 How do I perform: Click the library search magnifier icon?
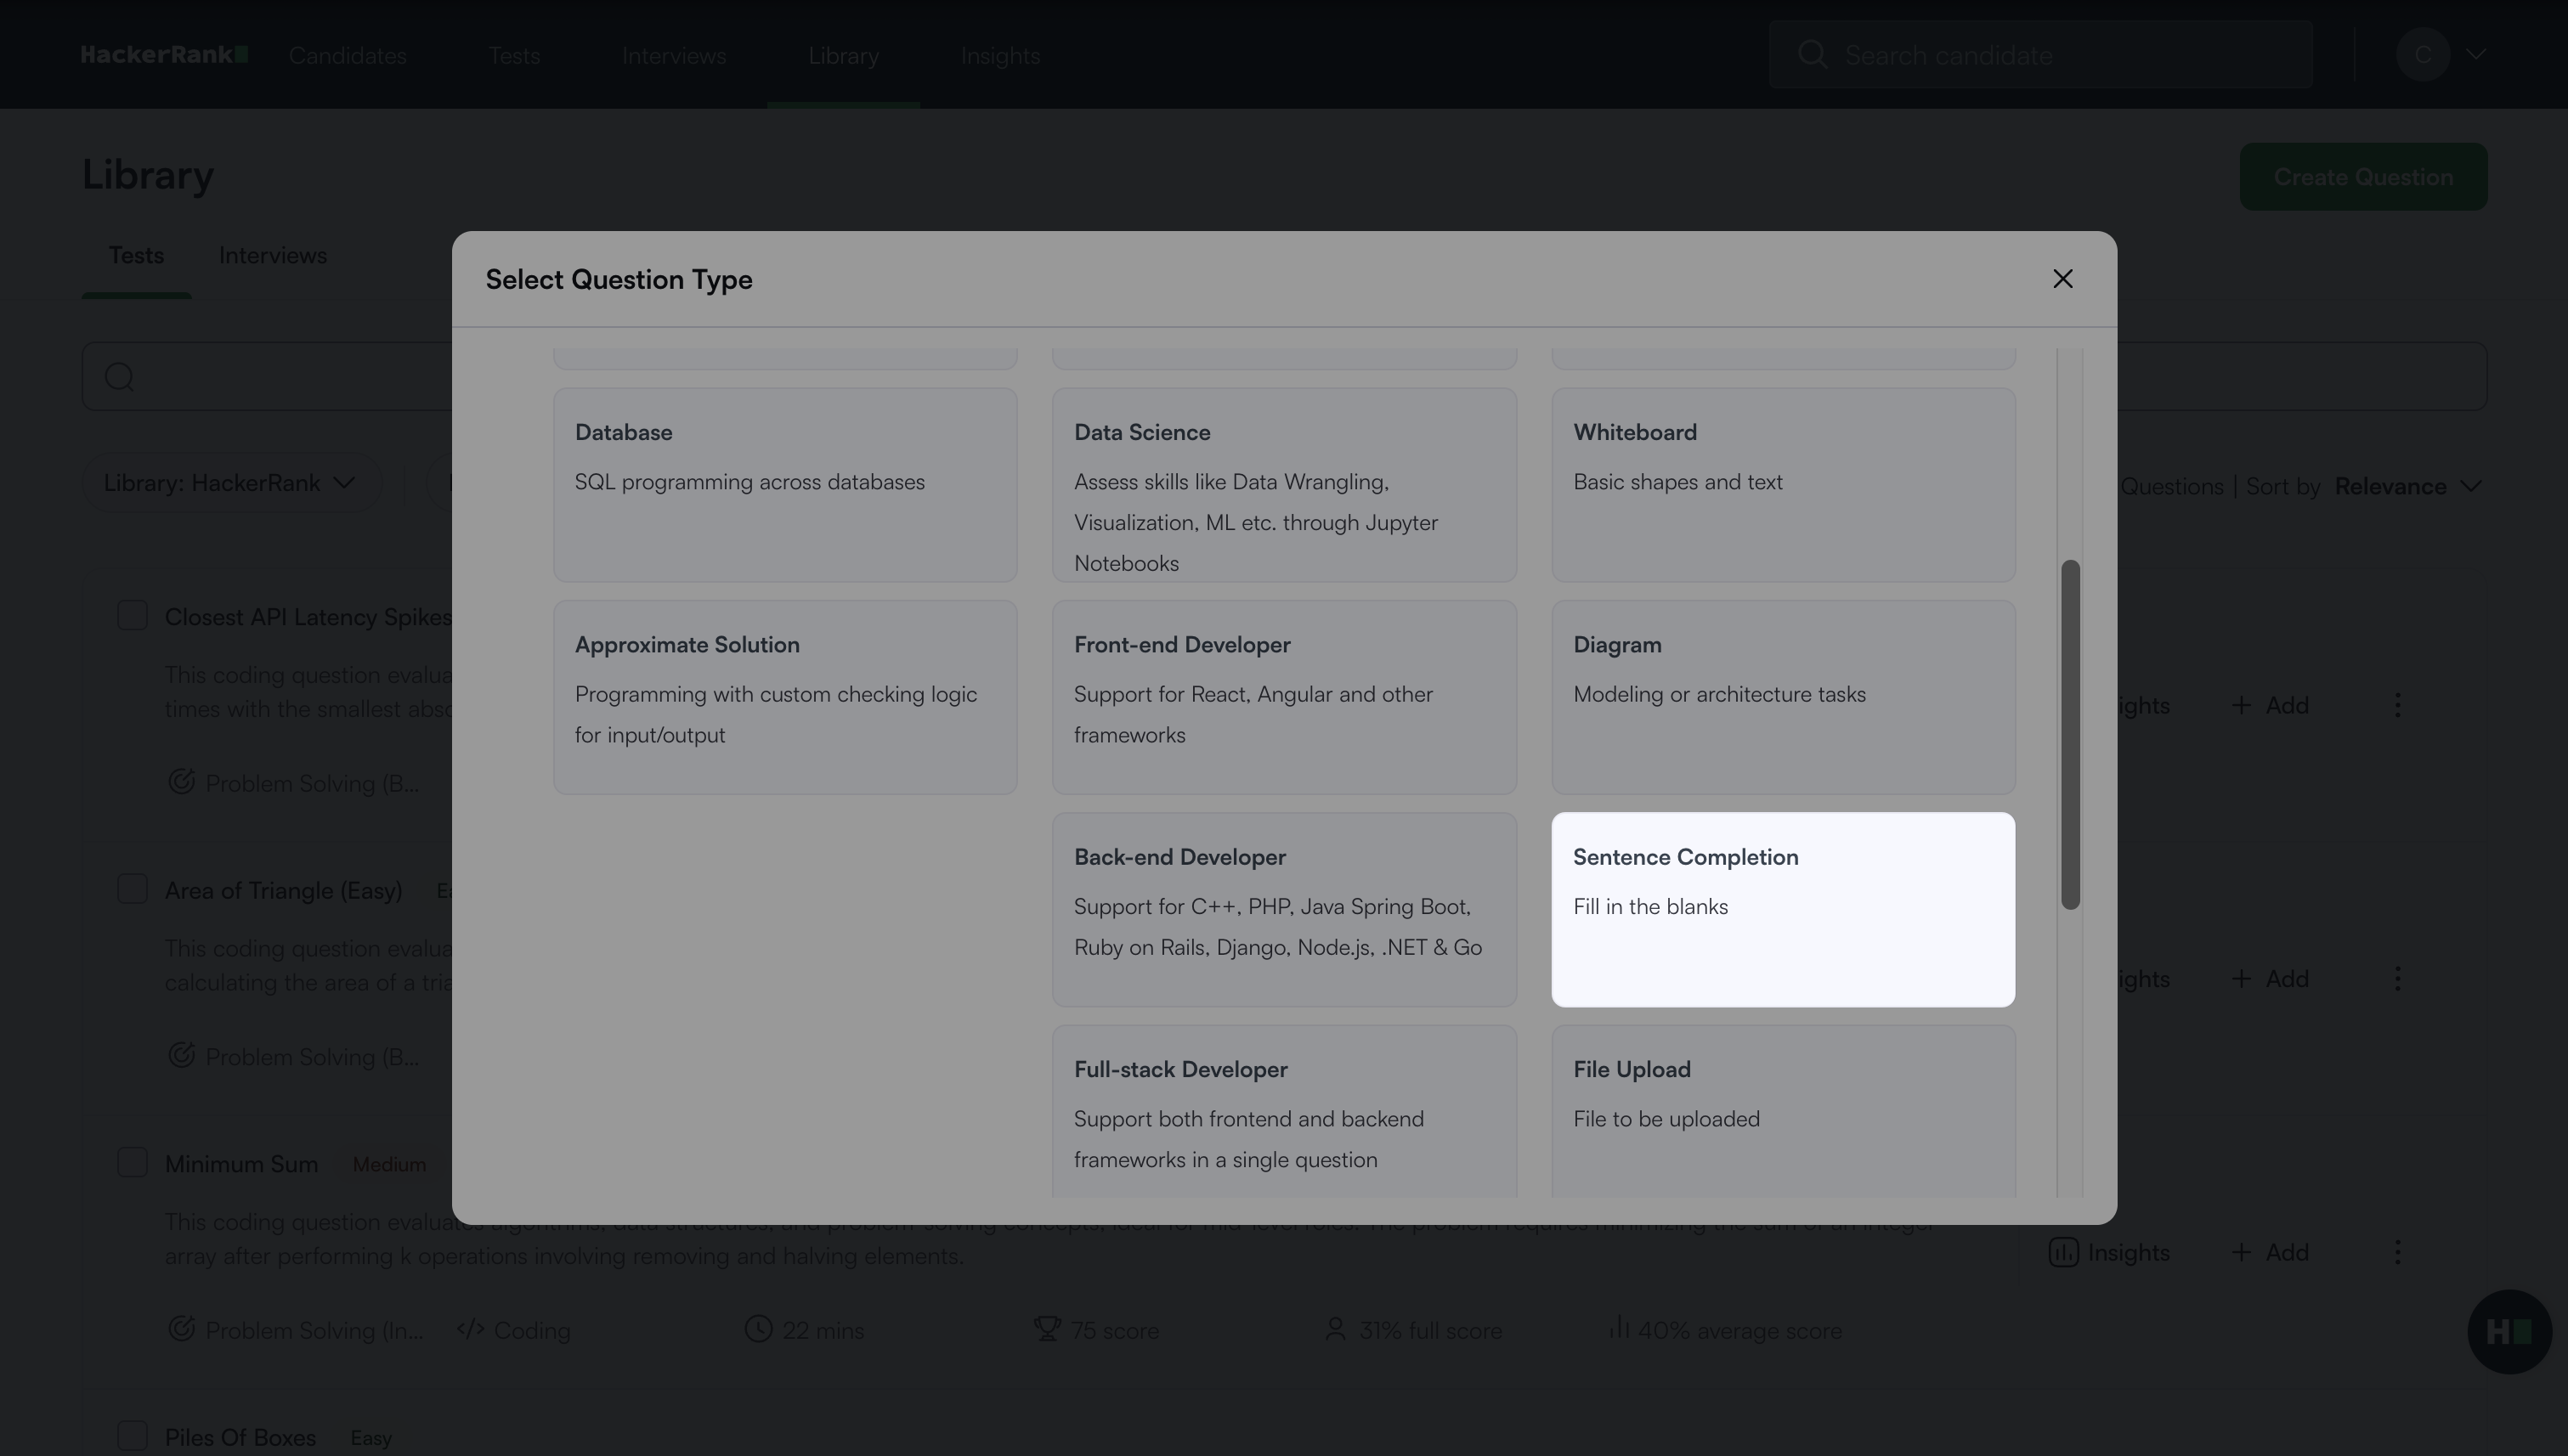120,377
